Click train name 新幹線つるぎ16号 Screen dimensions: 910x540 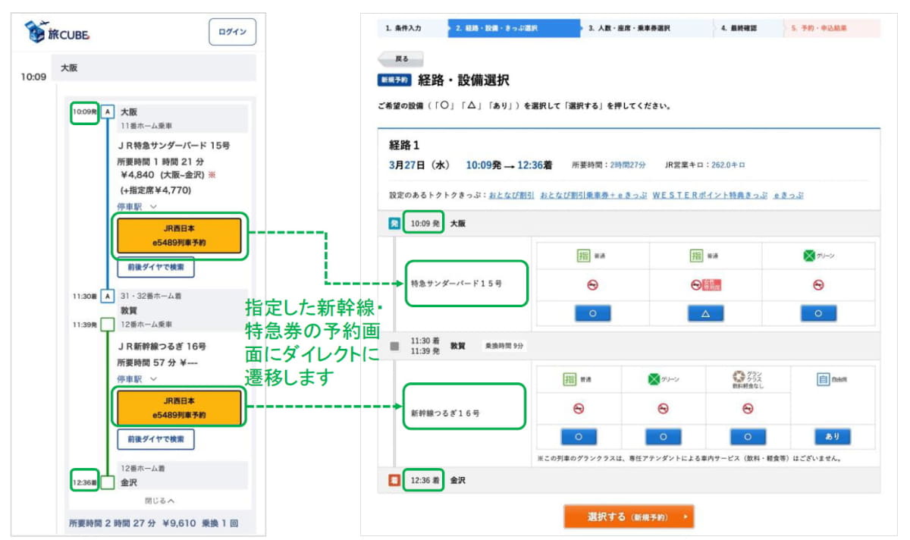tap(445, 413)
